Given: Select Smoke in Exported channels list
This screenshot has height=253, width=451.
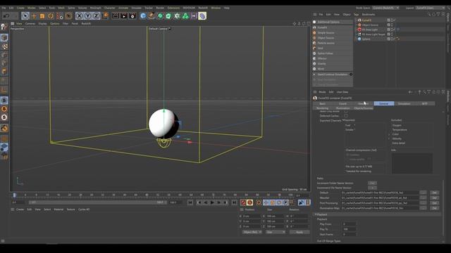Looking at the screenshot, I should click(x=350, y=129).
